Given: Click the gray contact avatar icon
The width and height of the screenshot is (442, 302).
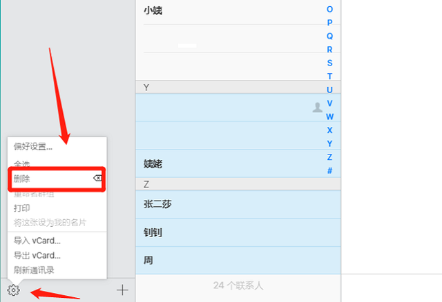Looking at the screenshot, I should pos(318,108).
